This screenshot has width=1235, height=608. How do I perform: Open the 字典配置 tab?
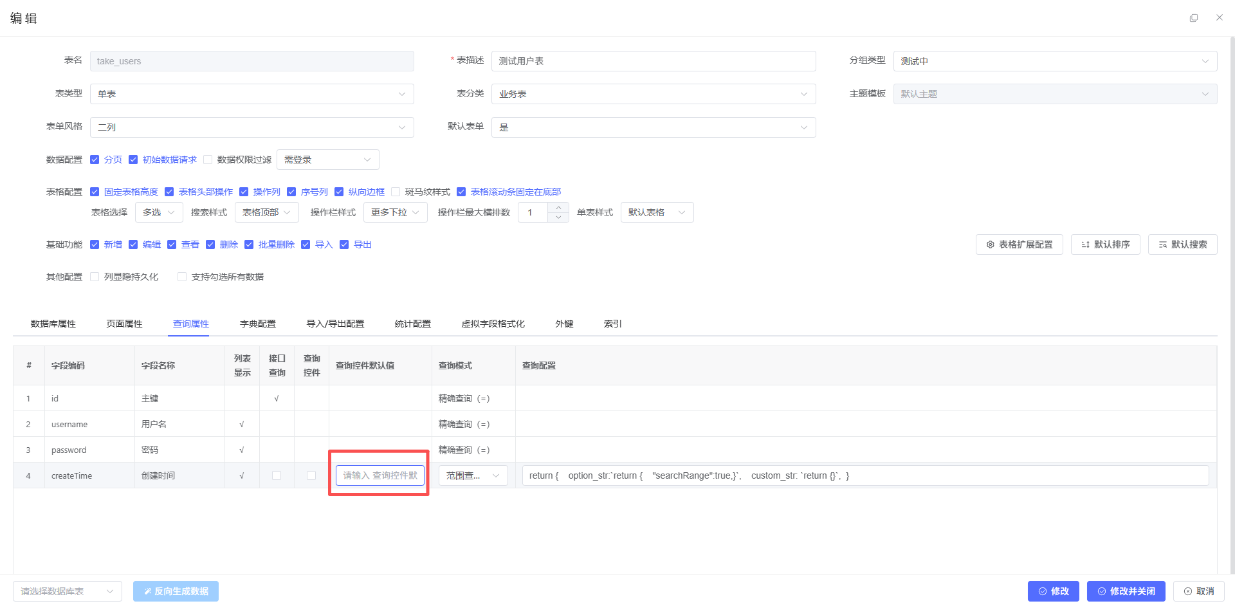point(257,324)
